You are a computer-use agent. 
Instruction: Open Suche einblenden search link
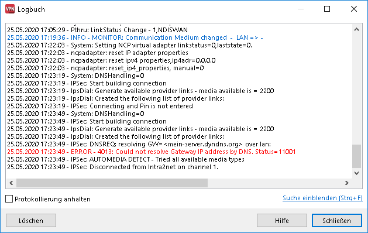coord(322,198)
